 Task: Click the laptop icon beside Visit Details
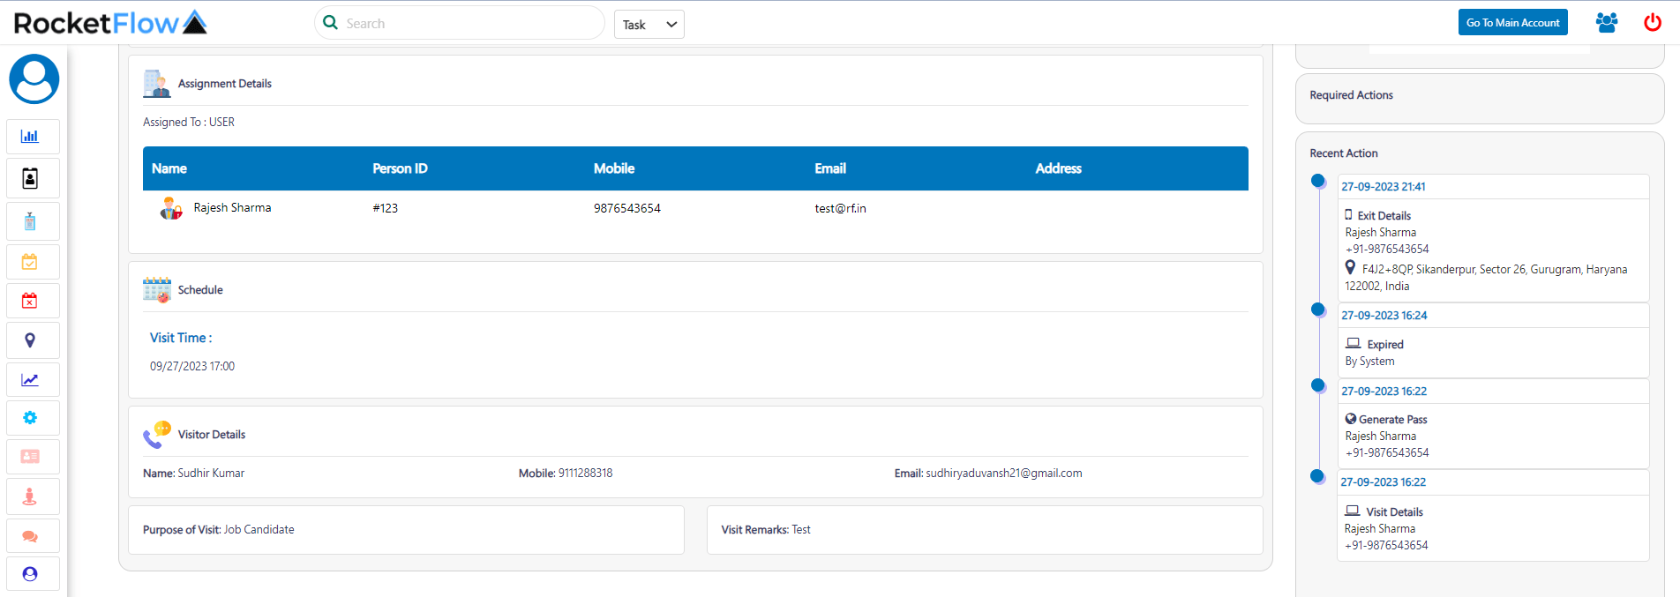(1352, 511)
